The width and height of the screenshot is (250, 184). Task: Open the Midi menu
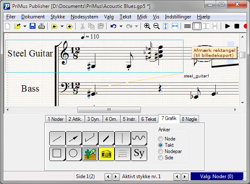click(x=142, y=17)
